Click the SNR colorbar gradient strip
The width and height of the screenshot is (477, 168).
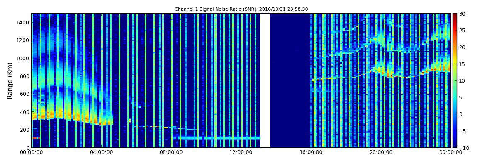[455, 80]
